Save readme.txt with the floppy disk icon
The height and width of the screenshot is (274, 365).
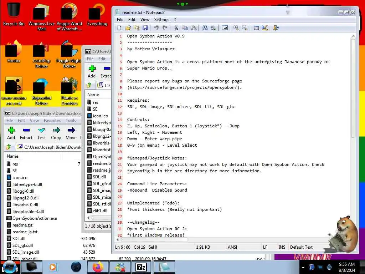tap(145, 28)
